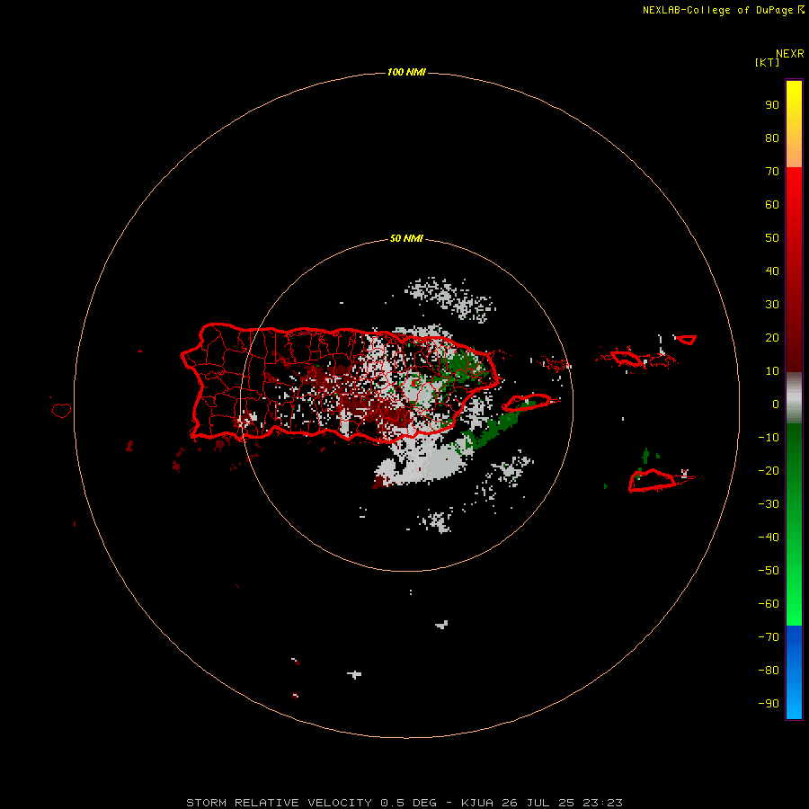Screen dimensions: 809x809
Task: Click the -90 value on velocity scale
Action: [769, 703]
